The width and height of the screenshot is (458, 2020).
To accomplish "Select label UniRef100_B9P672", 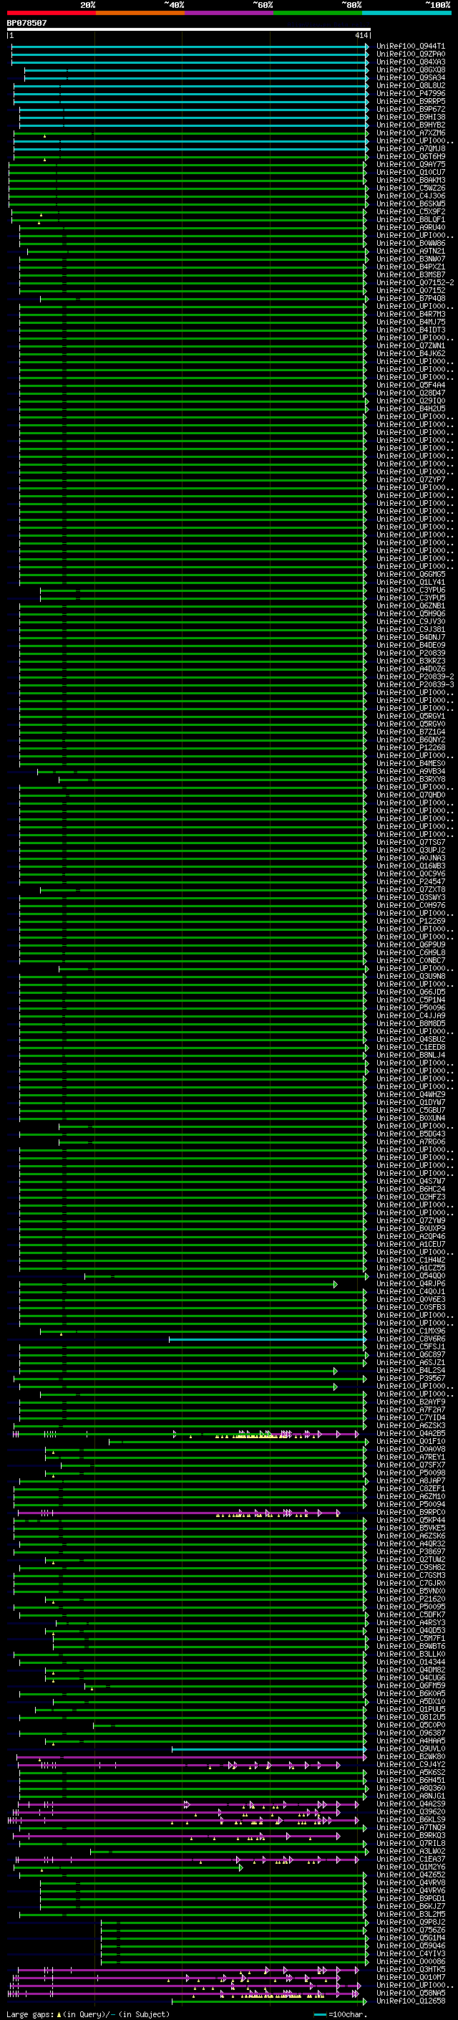I will click(410, 109).
